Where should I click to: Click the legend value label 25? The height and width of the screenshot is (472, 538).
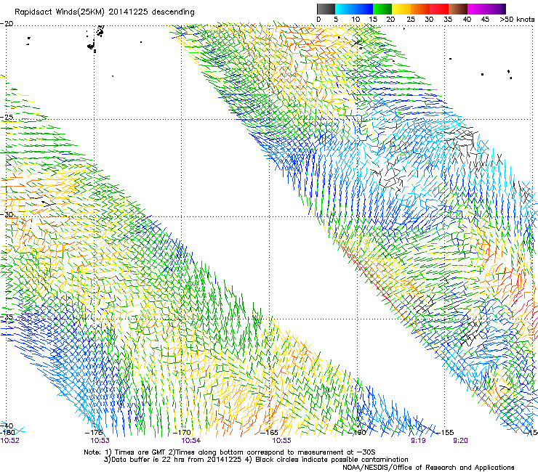[x=411, y=20]
